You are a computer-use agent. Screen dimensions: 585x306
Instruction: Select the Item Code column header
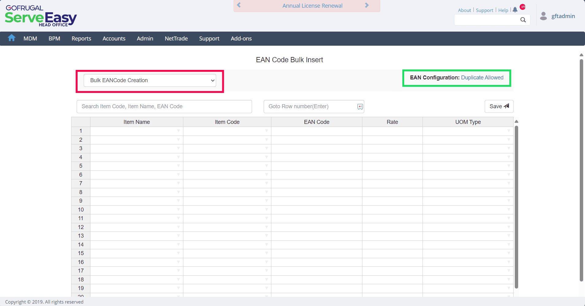click(x=227, y=122)
